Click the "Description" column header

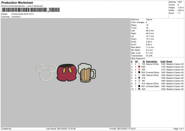[x=152, y=61]
